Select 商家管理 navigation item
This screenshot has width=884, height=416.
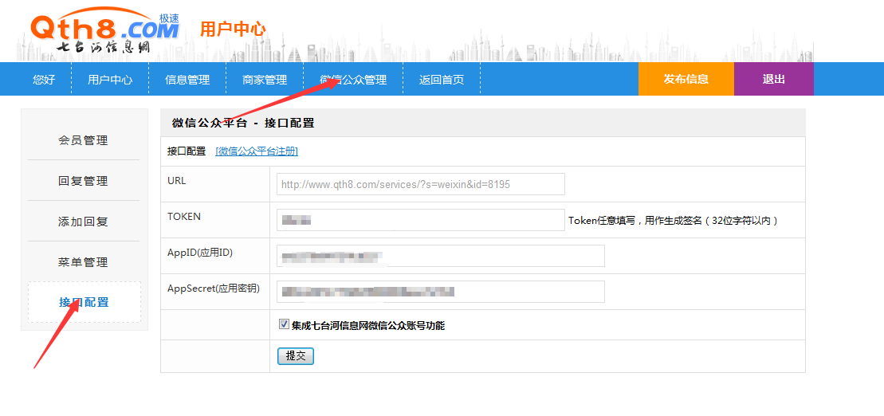pos(265,80)
